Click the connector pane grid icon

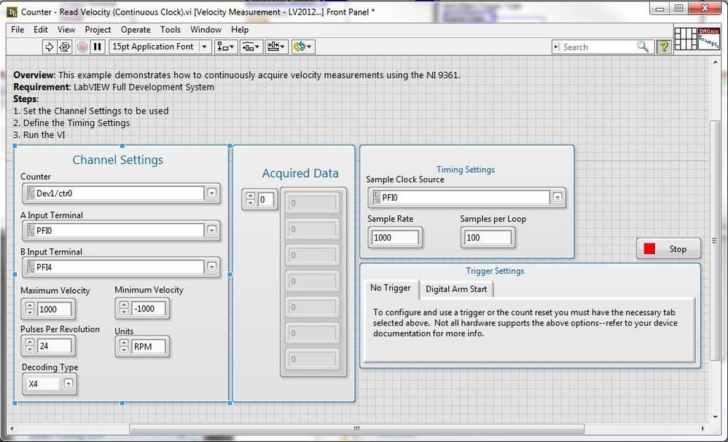685,39
